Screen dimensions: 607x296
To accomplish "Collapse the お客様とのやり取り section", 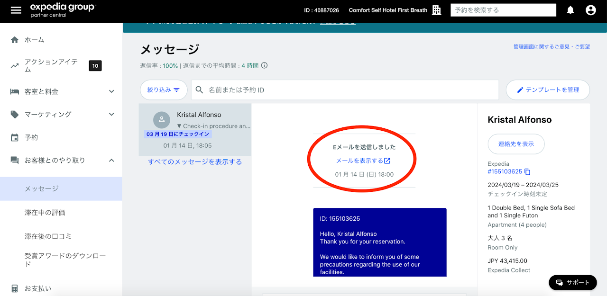I will [x=111, y=161].
